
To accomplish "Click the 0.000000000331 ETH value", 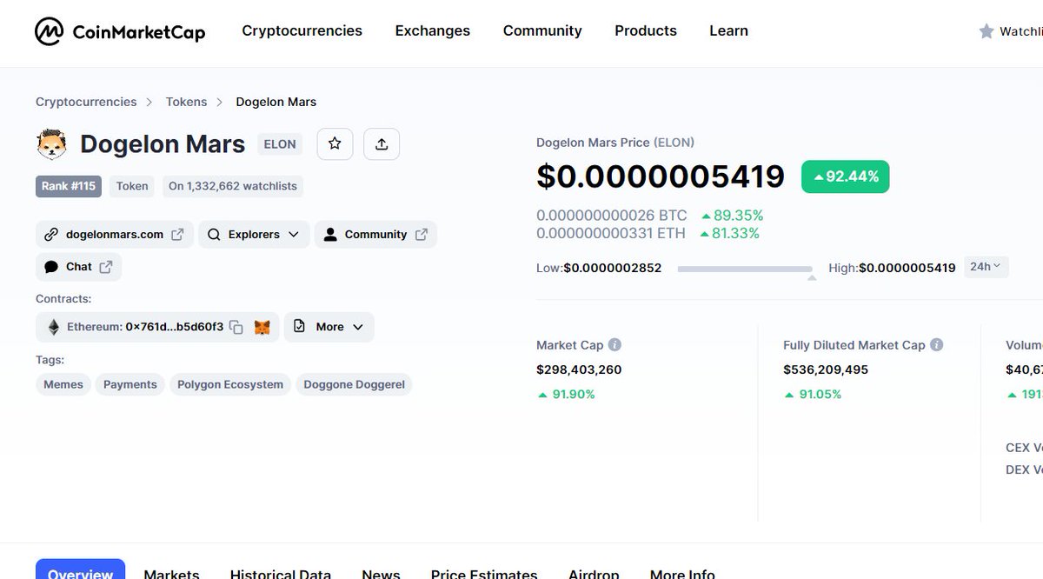I will click(x=611, y=234).
